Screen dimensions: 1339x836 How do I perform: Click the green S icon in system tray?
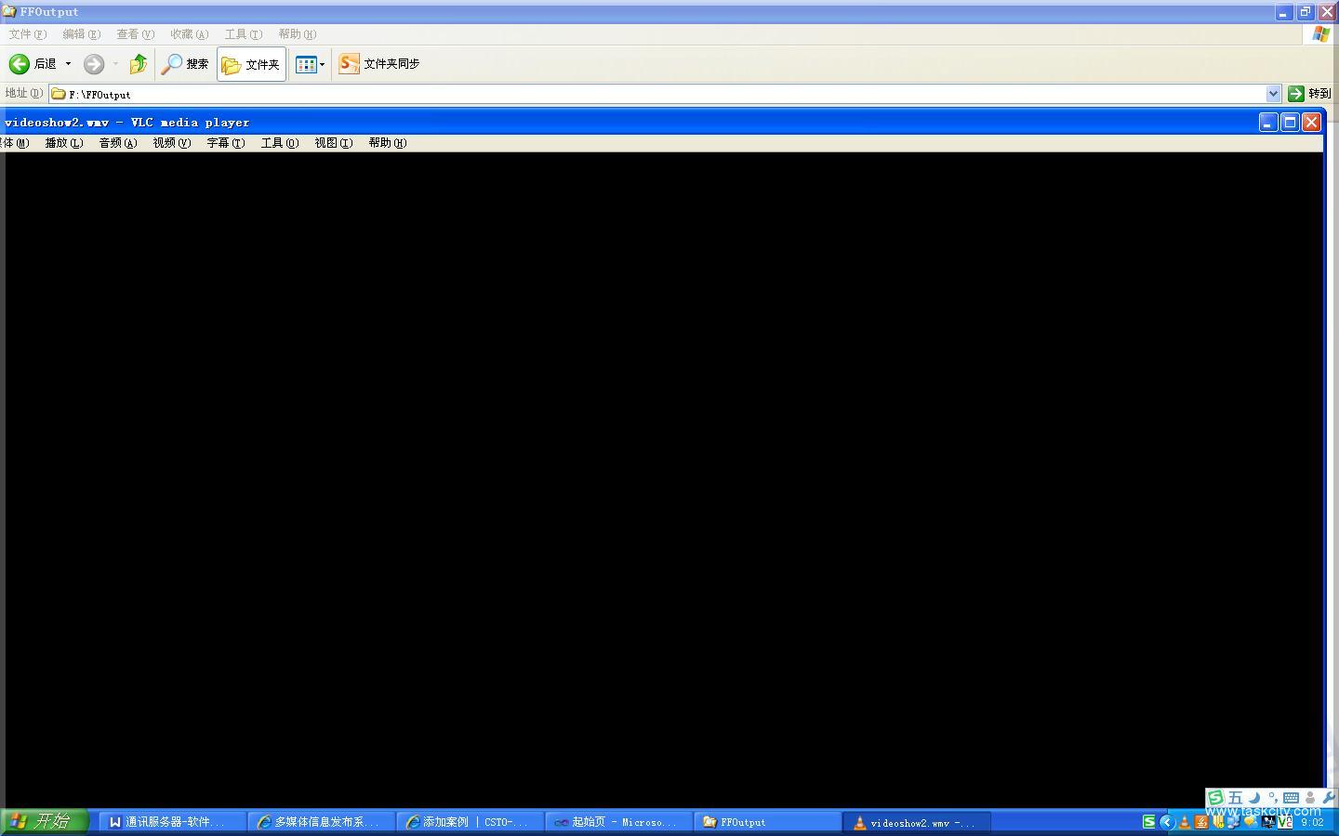coord(1148,822)
